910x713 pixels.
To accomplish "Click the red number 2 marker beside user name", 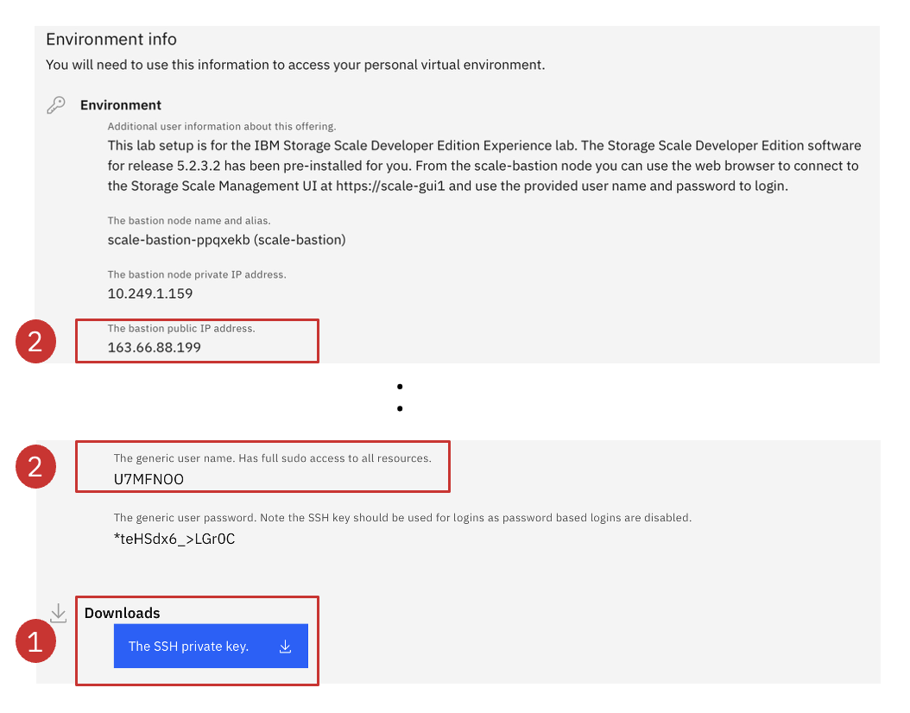I will (35, 467).
